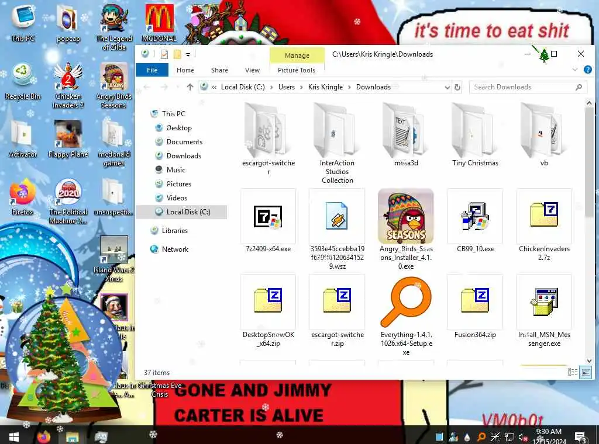
Task: Open the Activator desktop icon
Action: 23,139
